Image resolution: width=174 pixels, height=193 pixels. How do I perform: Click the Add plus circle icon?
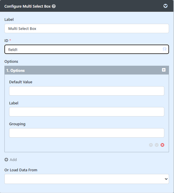tap(6, 160)
